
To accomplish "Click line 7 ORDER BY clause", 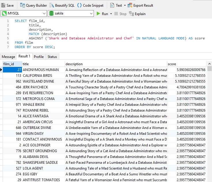I will click(x=35, y=47).
